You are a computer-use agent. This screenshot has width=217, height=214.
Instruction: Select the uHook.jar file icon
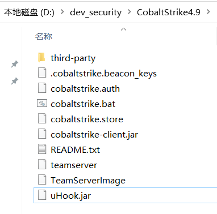(42, 195)
